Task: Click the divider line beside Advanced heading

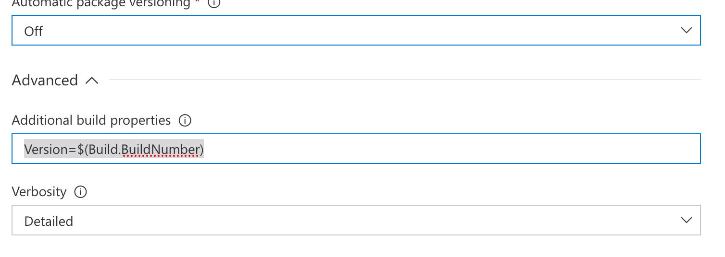Action: tap(404, 80)
